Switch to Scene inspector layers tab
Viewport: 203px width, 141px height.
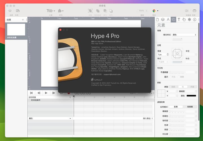[163, 19]
